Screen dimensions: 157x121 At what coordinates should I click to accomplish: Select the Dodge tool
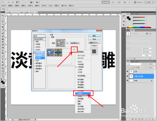pyautogui.click(x=3, y=53)
